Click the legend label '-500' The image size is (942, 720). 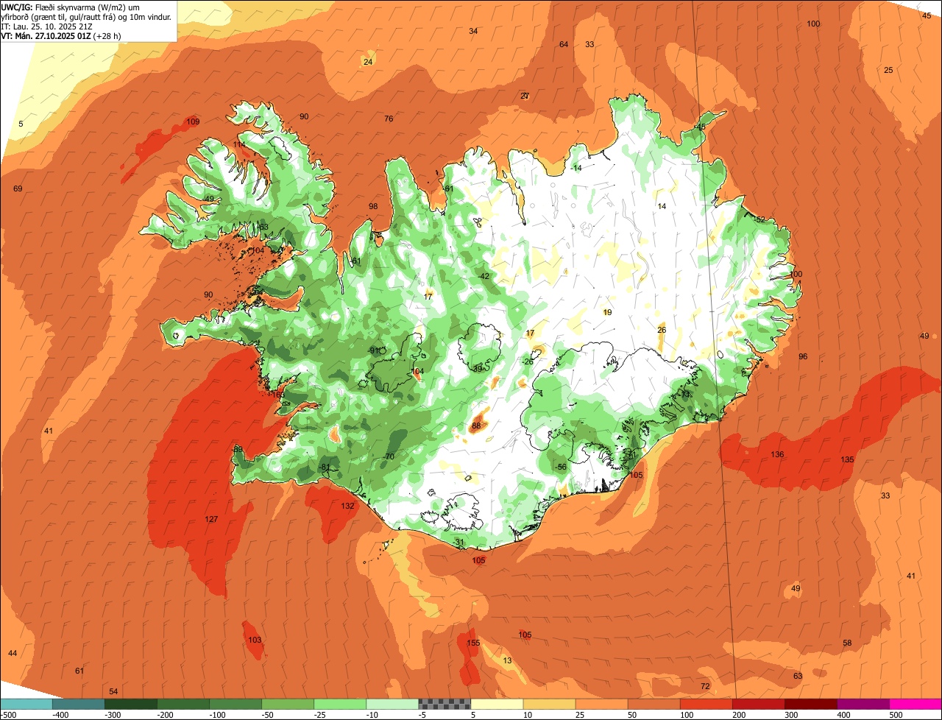click(x=9, y=714)
